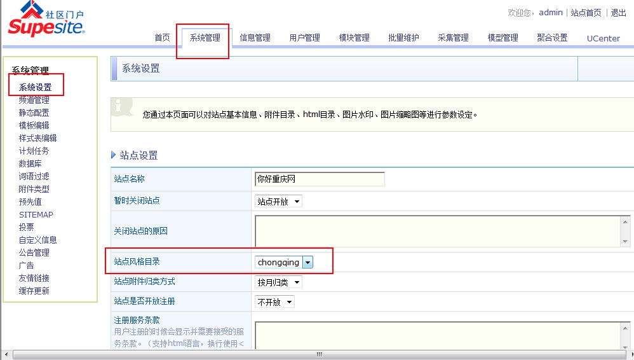Go to 站点首页 link

pyautogui.click(x=586, y=13)
